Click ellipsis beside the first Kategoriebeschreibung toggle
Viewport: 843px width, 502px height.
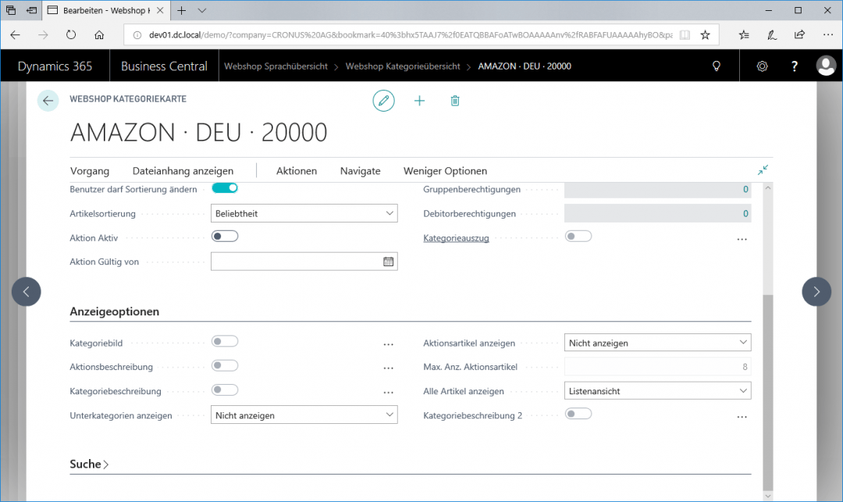(x=388, y=393)
